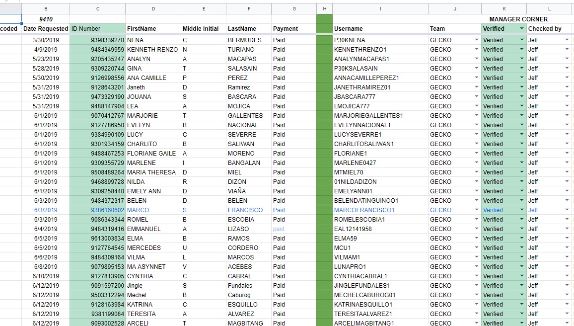Click the ID Number header cell
Image resolution: width=574 pixels, height=326 pixels.
tap(98, 28)
